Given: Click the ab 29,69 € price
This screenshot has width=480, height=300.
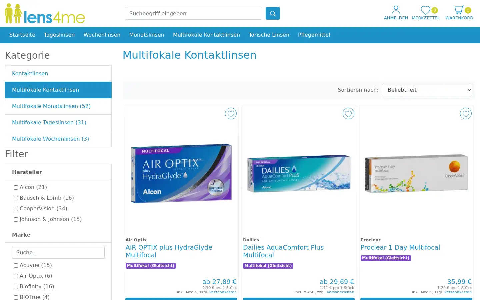Looking at the screenshot, I should click(337, 282).
